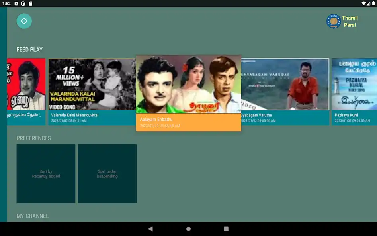Go back with the Android back button
The image size is (377, 236).
click(150, 229)
